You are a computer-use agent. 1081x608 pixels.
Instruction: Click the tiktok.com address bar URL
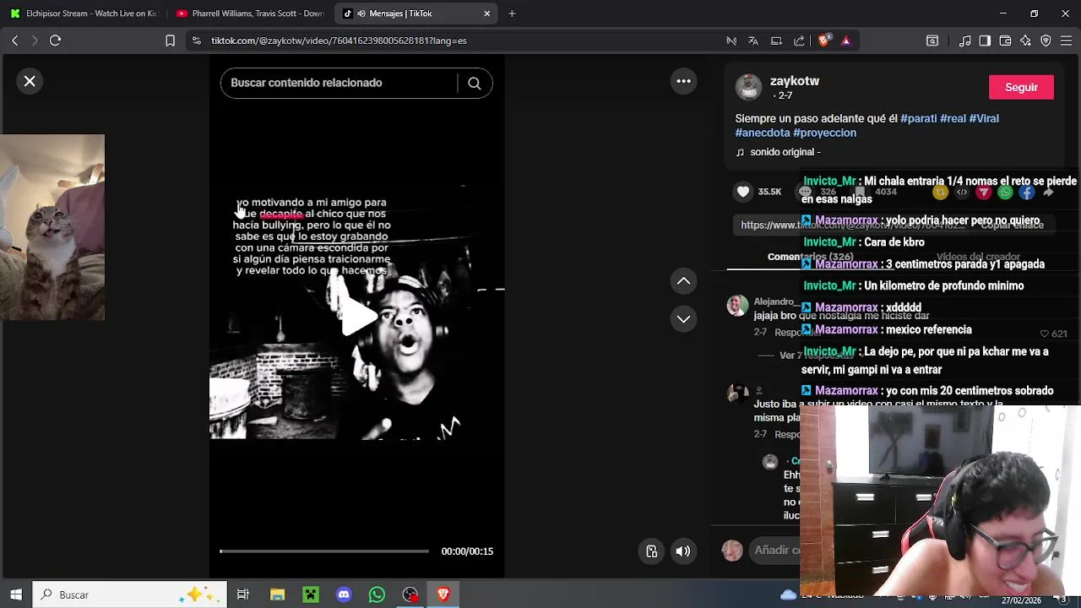(x=339, y=41)
